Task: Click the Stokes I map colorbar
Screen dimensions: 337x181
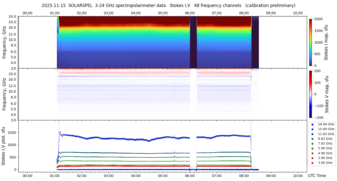Action: pos(311,42)
